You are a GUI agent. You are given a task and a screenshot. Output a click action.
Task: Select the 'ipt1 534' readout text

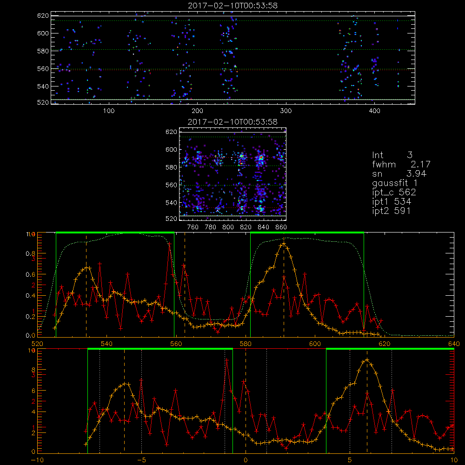tap(392, 202)
